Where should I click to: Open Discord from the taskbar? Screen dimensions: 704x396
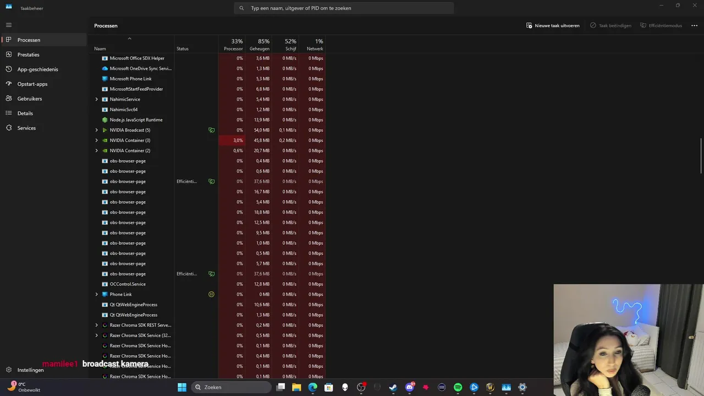pyautogui.click(x=410, y=387)
